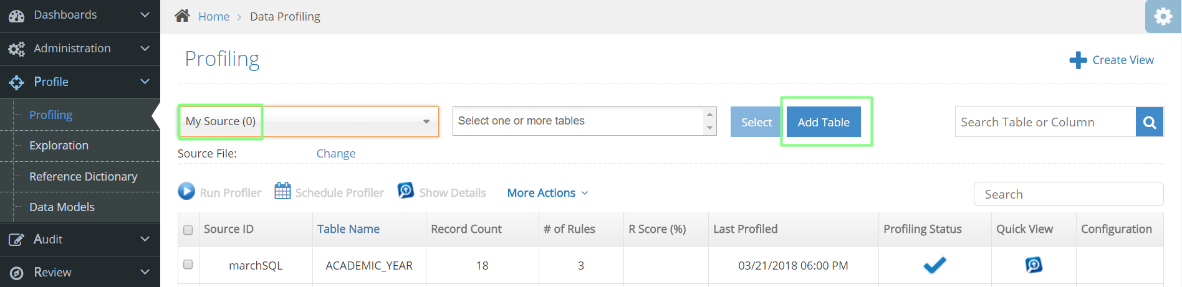Click the Search Table or Column field
The image size is (1182, 287).
click(1045, 122)
